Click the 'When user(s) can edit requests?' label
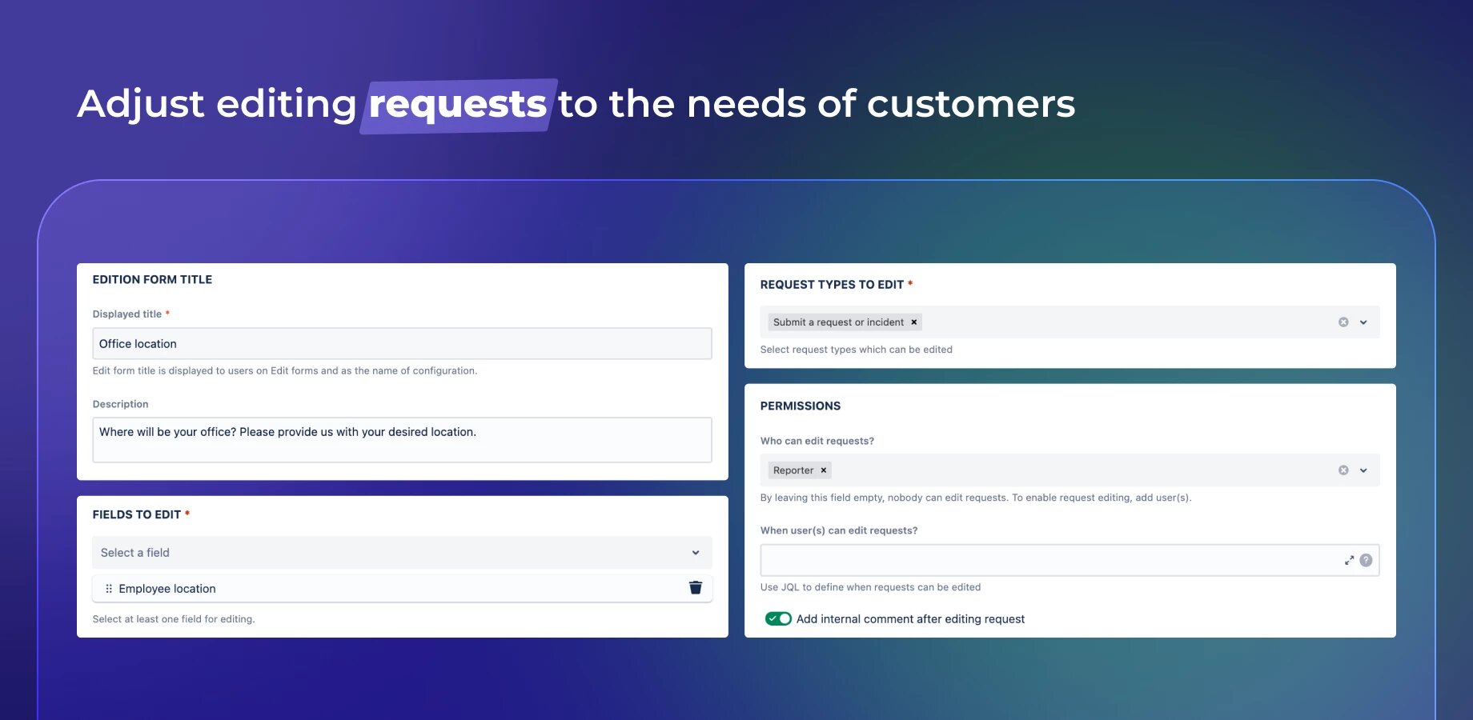 click(839, 530)
